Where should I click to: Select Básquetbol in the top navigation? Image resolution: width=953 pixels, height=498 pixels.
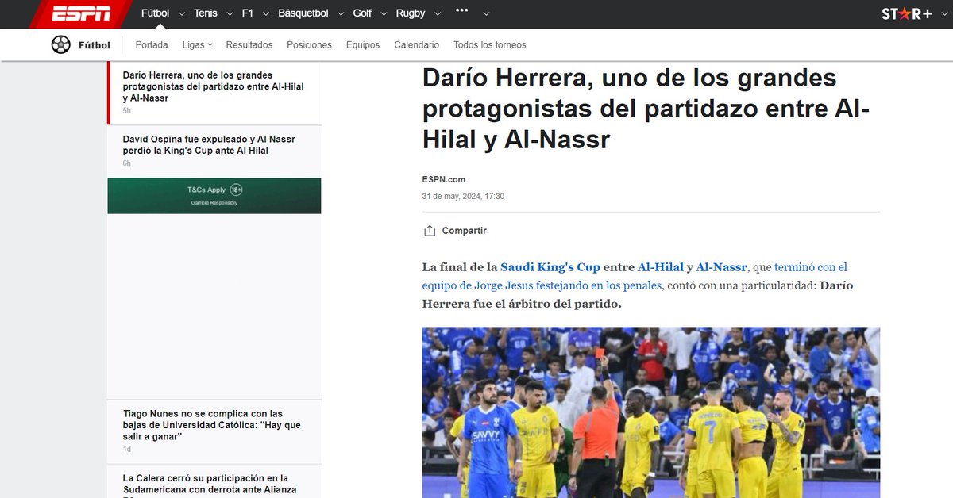pos(303,13)
